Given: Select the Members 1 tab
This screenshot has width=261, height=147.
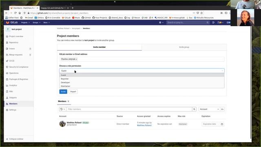Looking at the screenshot, I should [64, 101].
